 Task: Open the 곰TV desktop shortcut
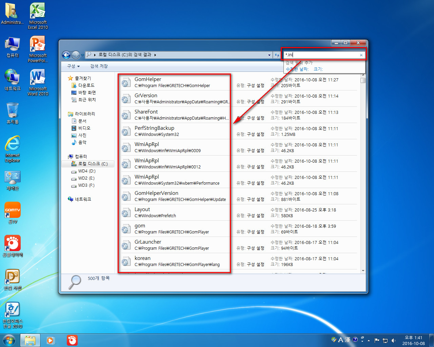13,213
